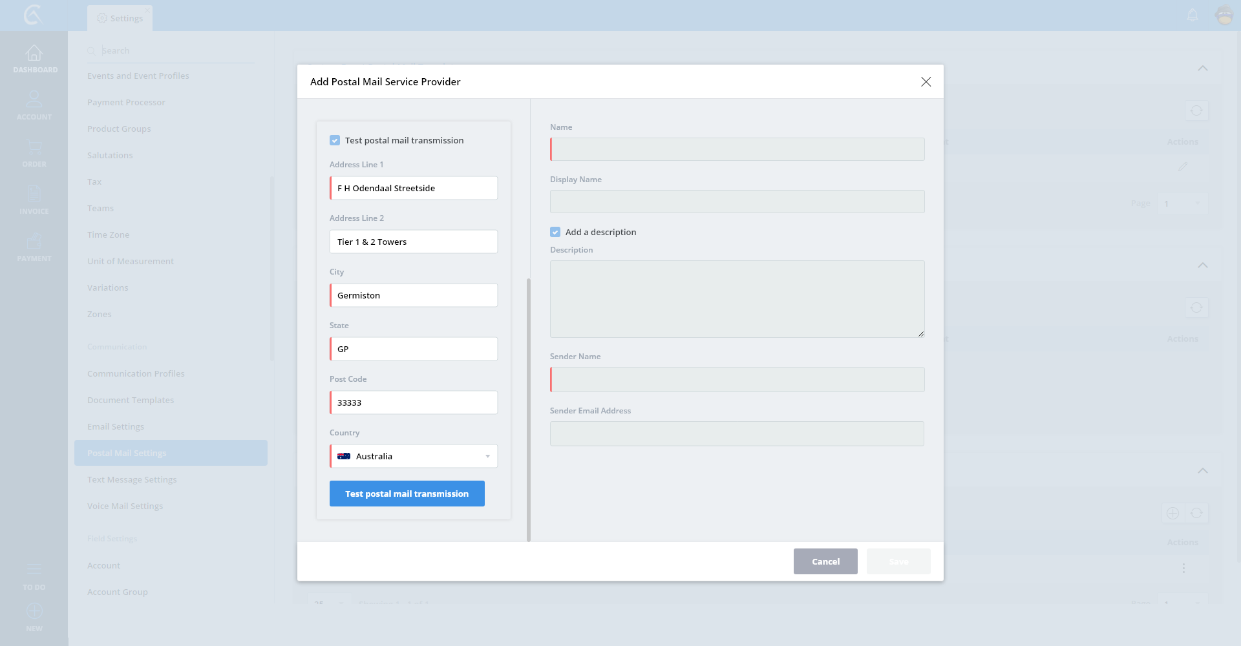This screenshot has width=1241, height=646.
Task: Go to the Order cart icon
Action: click(x=34, y=148)
